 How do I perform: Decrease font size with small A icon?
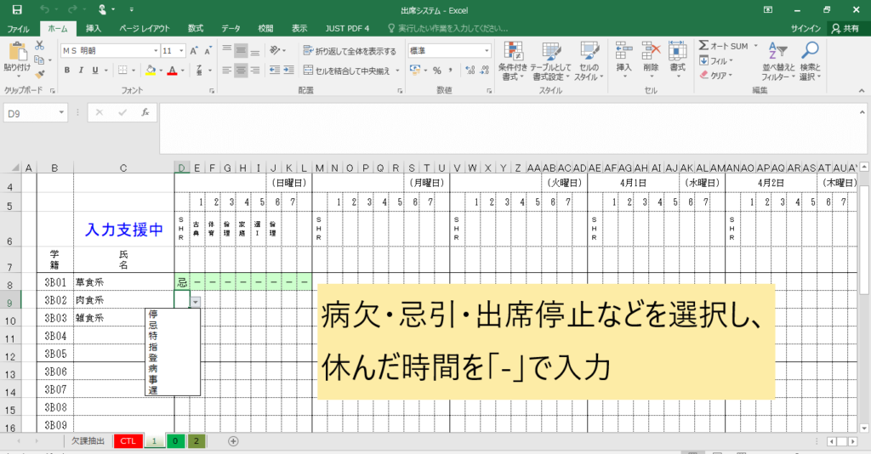point(208,50)
